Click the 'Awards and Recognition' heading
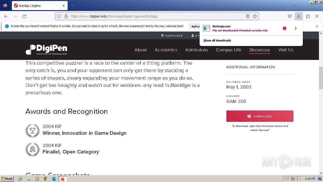The width and height of the screenshot is (323, 182). (67, 111)
